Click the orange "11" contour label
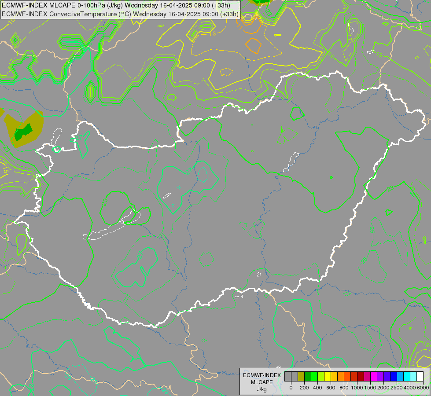The image size is (431, 396). coord(239,27)
